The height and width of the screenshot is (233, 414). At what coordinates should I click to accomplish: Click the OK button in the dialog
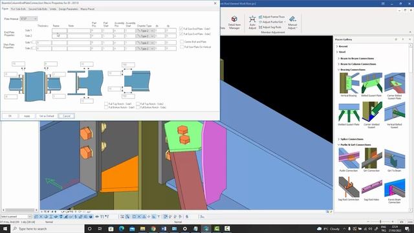pyautogui.click(x=10, y=116)
